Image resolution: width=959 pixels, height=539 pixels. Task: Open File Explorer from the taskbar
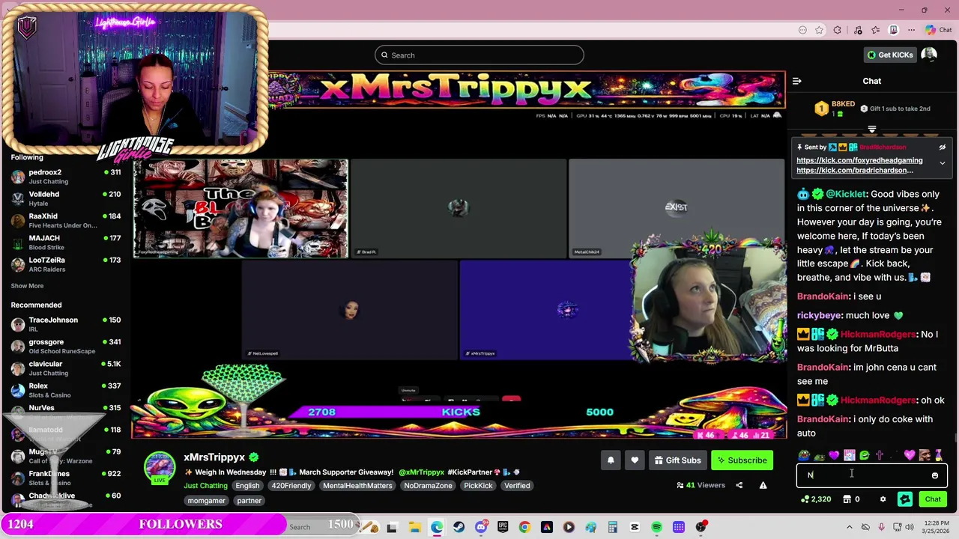414,527
